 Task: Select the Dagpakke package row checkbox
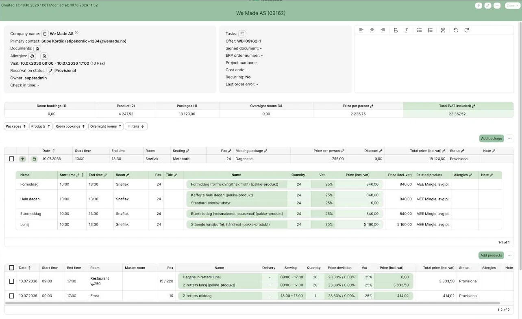click(11, 159)
